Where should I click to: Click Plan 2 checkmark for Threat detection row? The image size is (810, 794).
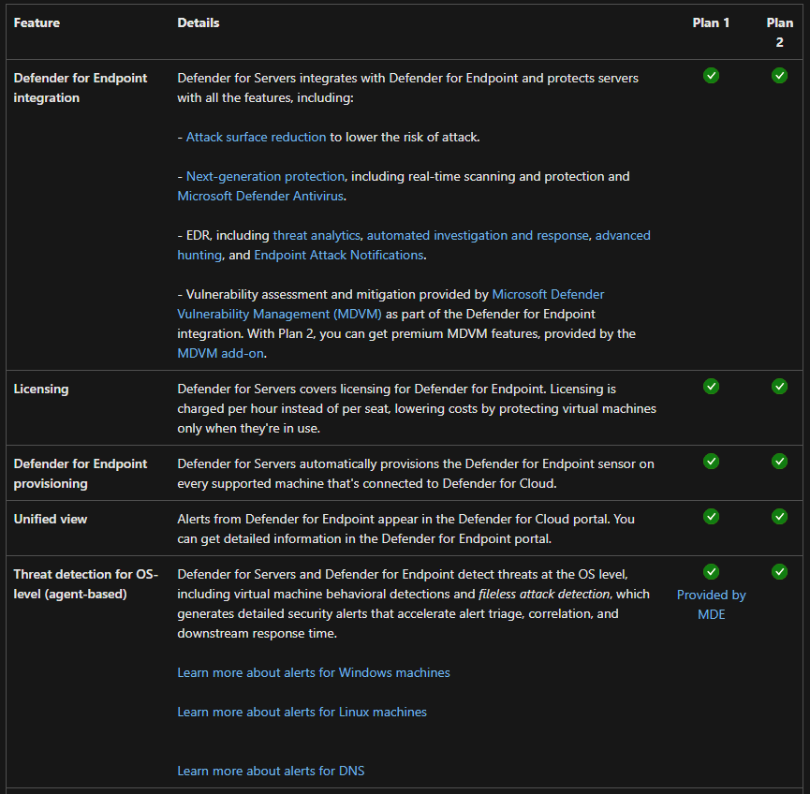779,572
